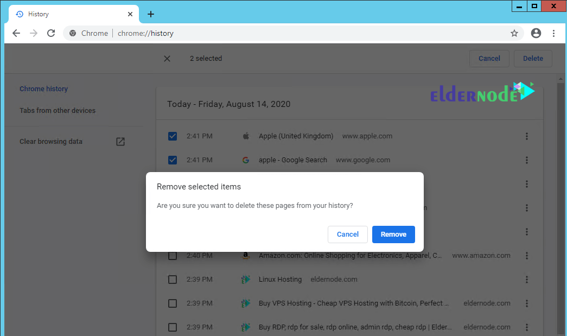
Task: Click the 'Today - Friday, August 14, 2020' heading
Action: pos(228,104)
